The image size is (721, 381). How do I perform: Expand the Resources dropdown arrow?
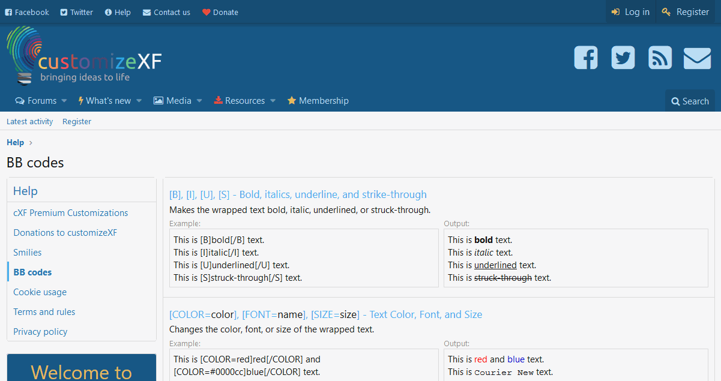coord(273,101)
